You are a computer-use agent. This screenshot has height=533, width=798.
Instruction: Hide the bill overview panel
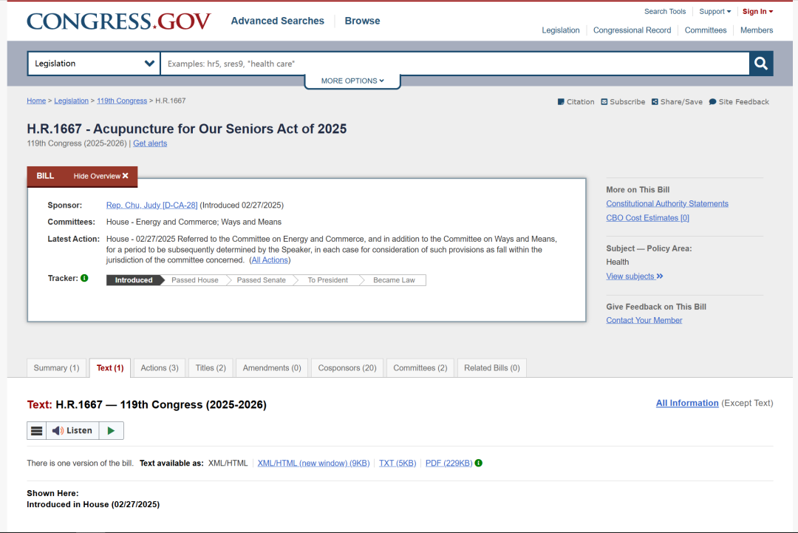pyautogui.click(x=100, y=176)
